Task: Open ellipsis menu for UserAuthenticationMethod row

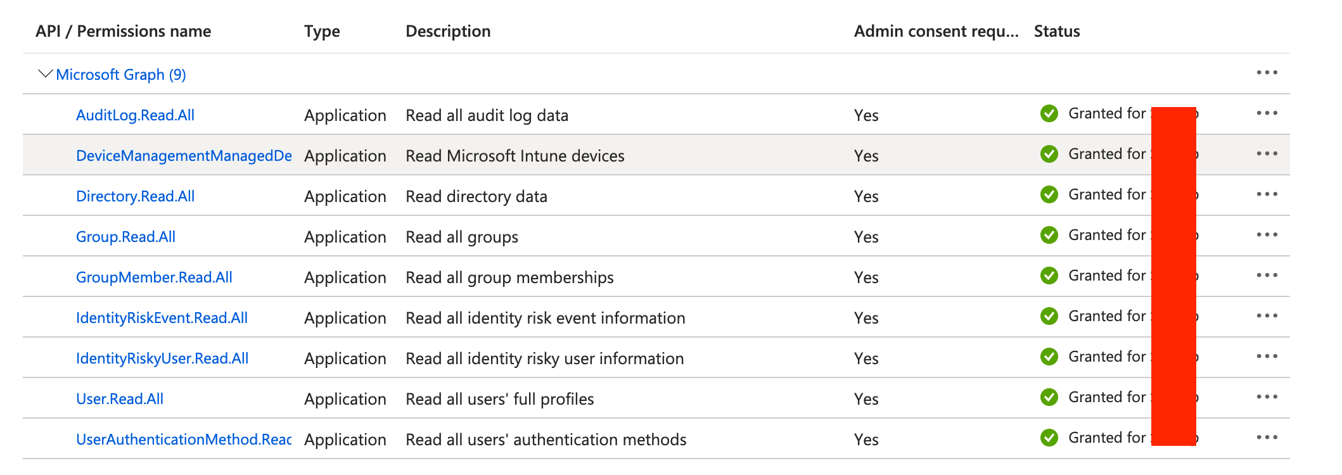Action: tap(1267, 438)
